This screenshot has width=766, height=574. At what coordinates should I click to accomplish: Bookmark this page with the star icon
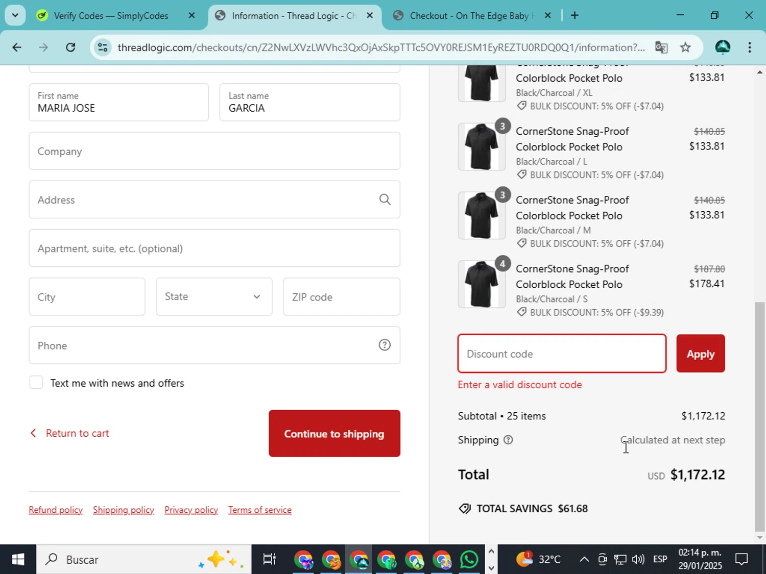click(685, 47)
